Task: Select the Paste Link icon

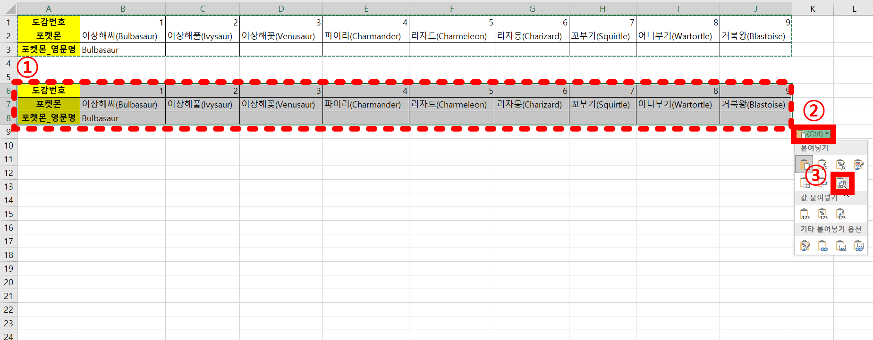Action: tap(822, 246)
